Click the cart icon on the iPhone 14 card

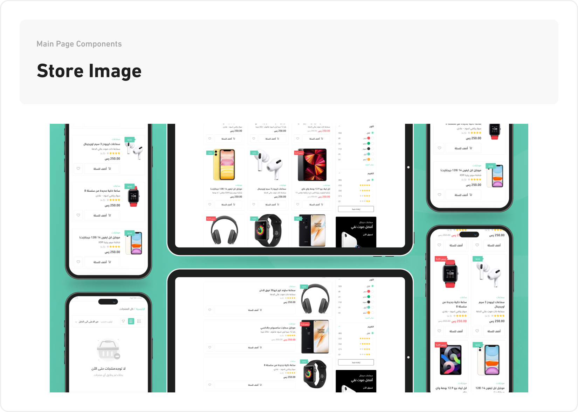click(110, 262)
